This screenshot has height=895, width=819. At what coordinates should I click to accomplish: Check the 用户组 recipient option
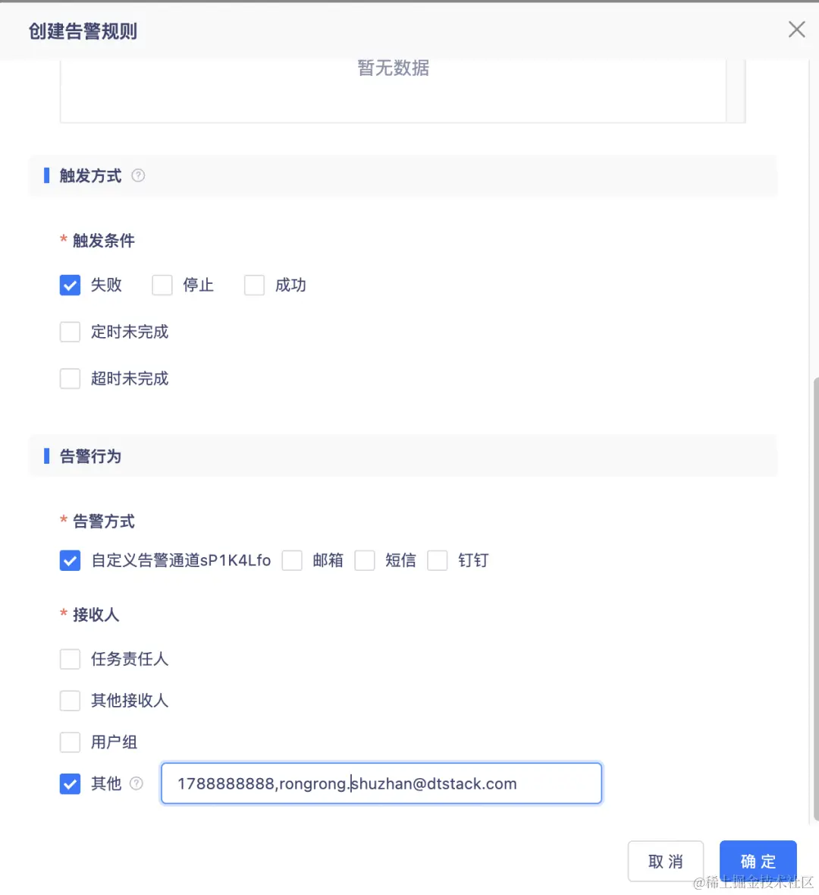tap(70, 742)
